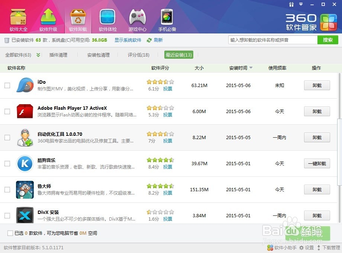Screen dimensions: 342x253
Task: Click 投票 link for 自动优化工具
Action: 168,141
